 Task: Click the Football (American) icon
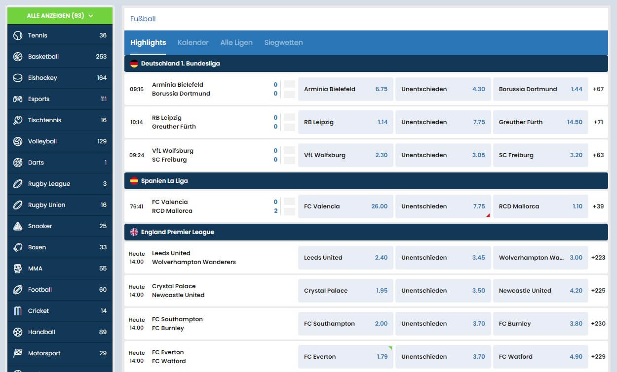click(18, 290)
